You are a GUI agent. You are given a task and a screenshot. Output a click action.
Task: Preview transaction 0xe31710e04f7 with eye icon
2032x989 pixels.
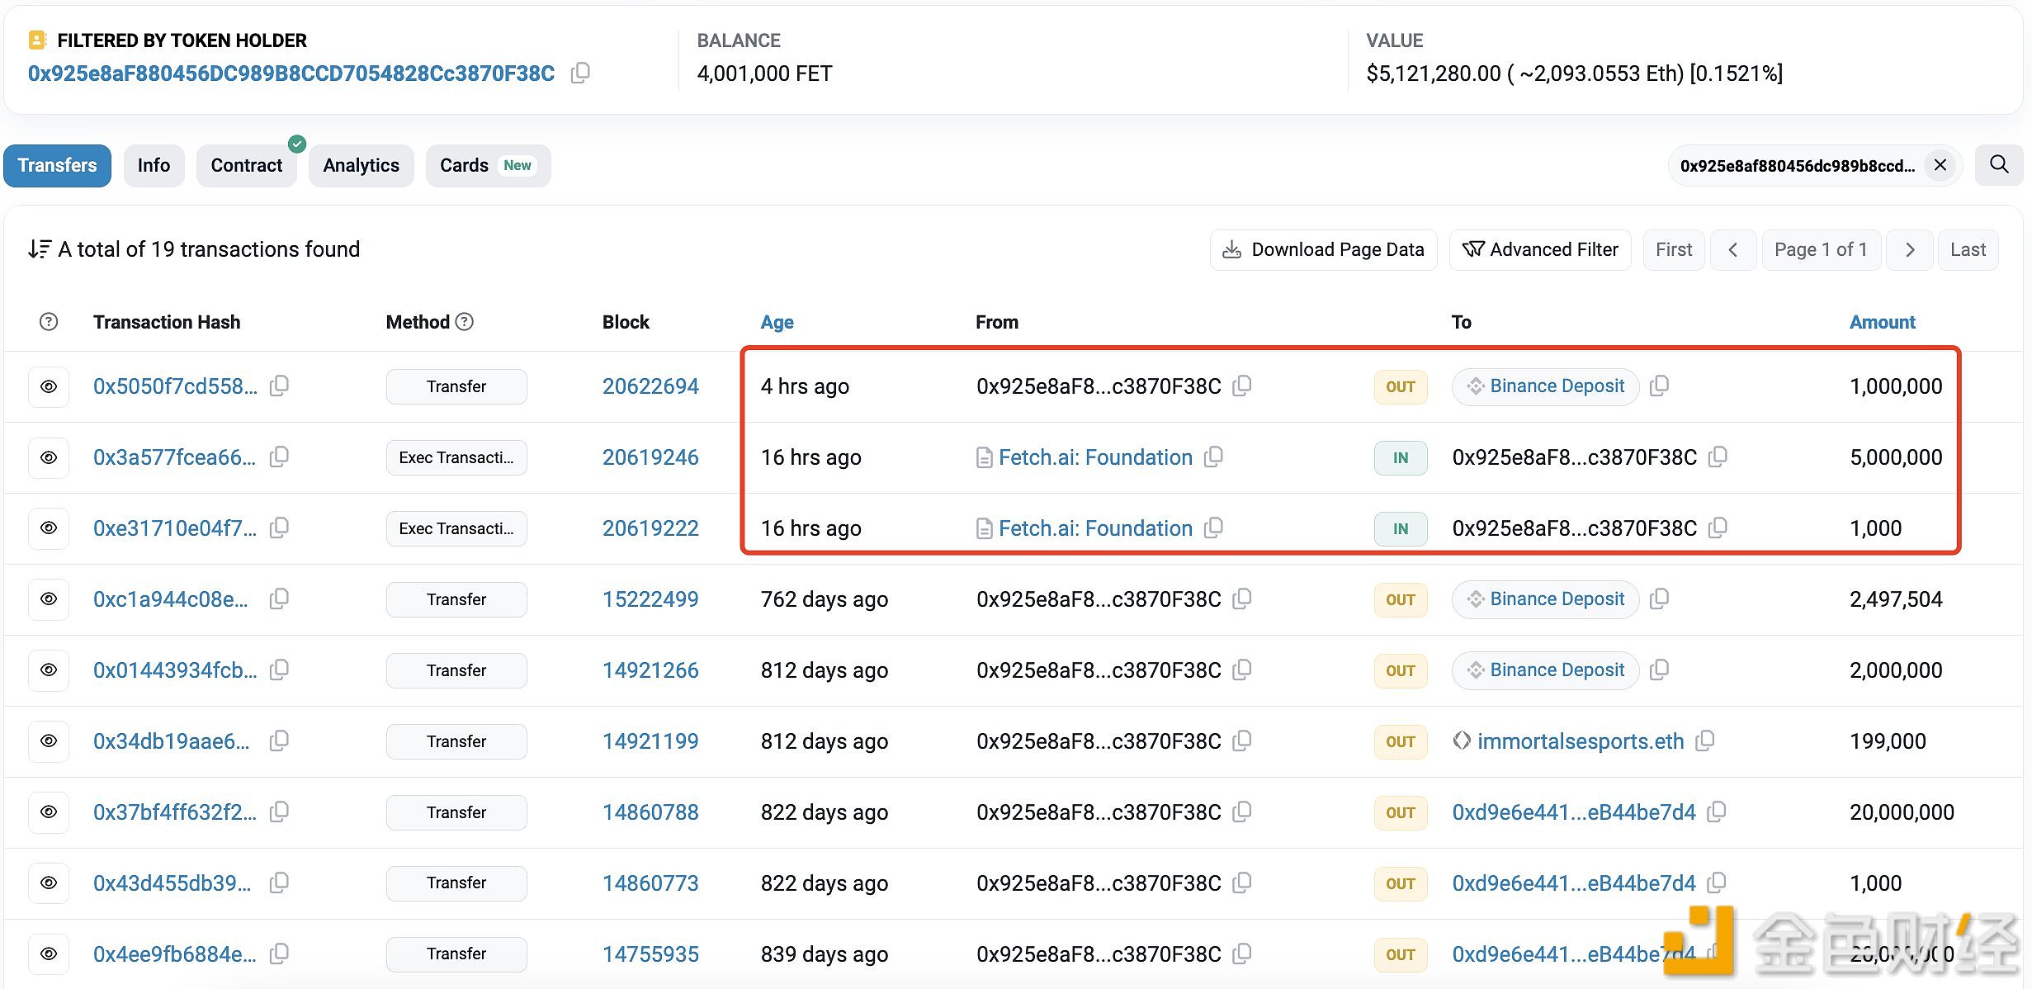tap(49, 528)
